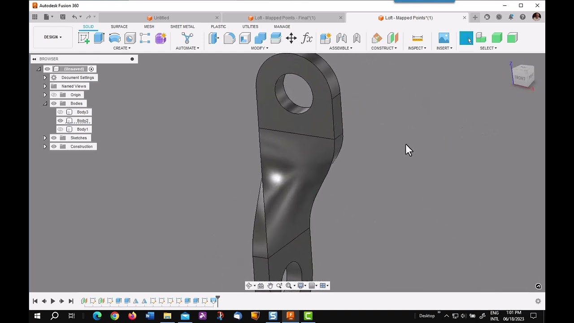Screen dimensions: 574x323
Task: Switch to the SURFACE tab
Action: 119,26
